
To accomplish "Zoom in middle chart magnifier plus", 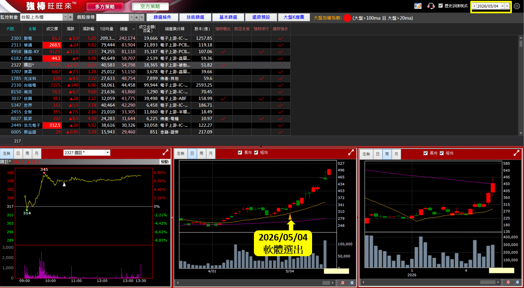I will (x=343, y=283).
